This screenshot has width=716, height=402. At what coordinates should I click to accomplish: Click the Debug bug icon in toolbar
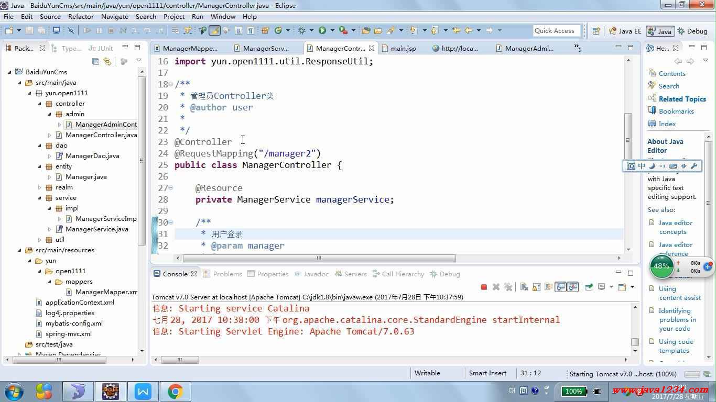(301, 30)
